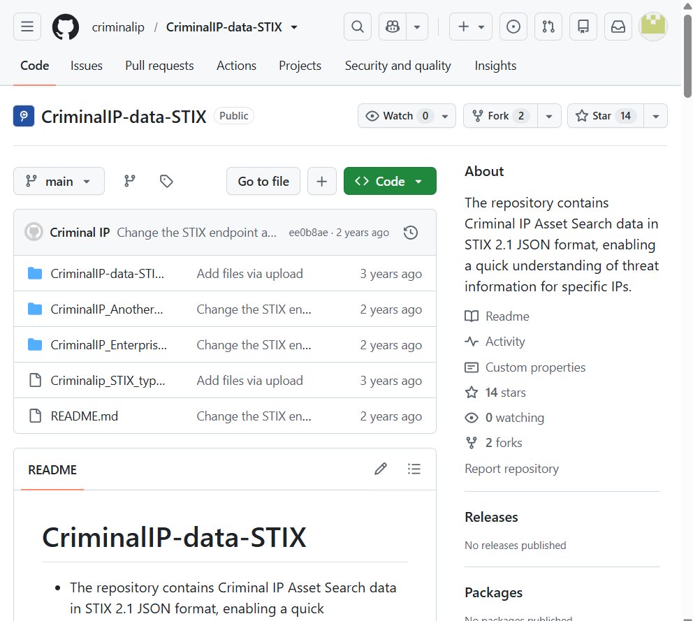Expand the Copilot dropdown arrow
Screen dimensions: 693x621
point(417,27)
